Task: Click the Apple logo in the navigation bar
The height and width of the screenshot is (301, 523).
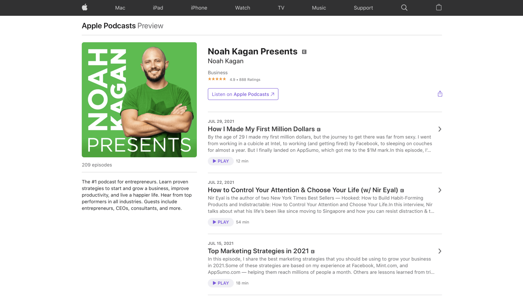Action: 85,7
